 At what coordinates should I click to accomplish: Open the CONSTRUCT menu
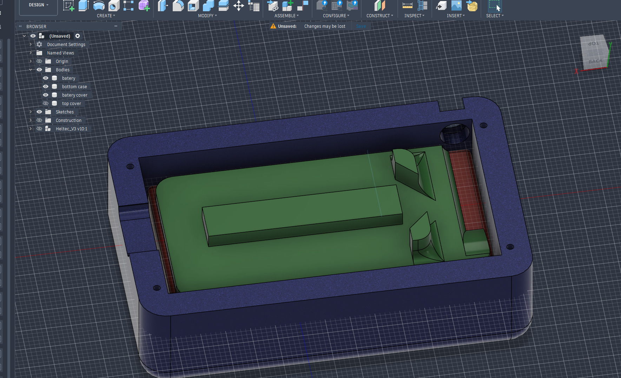tap(379, 16)
